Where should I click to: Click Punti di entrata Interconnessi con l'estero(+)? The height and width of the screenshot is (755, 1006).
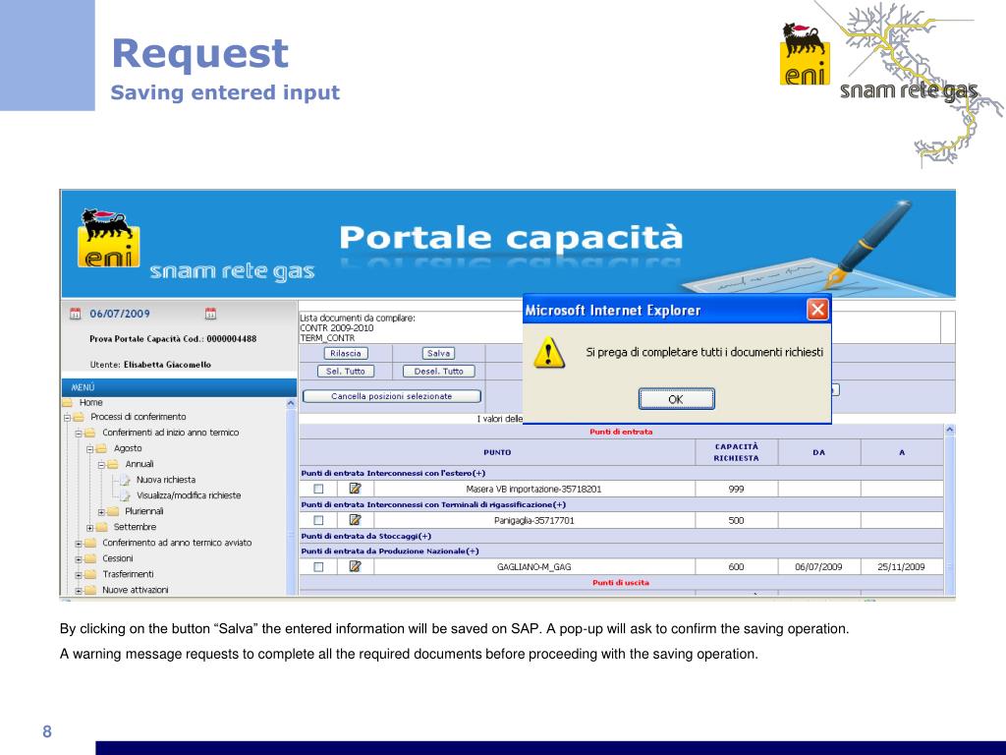393,473
